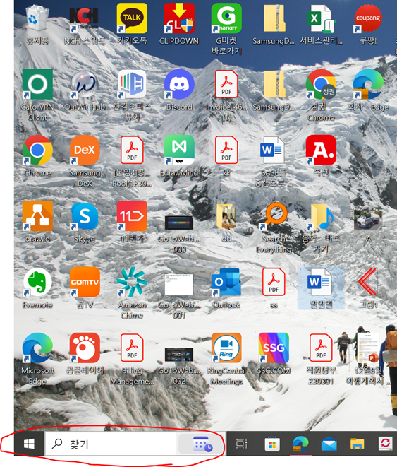Open the NCH 스위트 shortcut

click(84, 20)
